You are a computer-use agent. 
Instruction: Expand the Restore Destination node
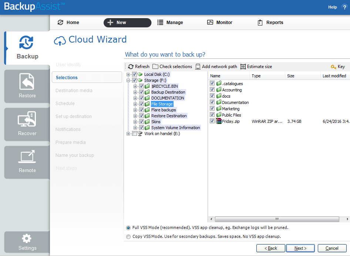click(135, 116)
